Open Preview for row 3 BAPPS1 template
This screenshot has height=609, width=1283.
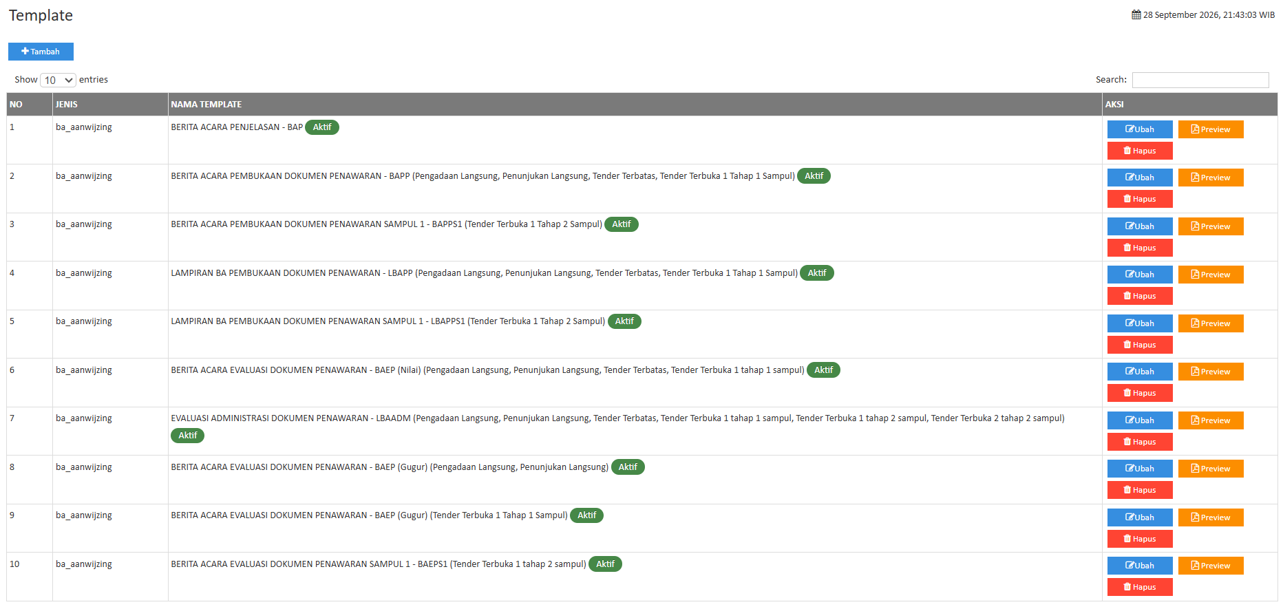click(x=1211, y=226)
